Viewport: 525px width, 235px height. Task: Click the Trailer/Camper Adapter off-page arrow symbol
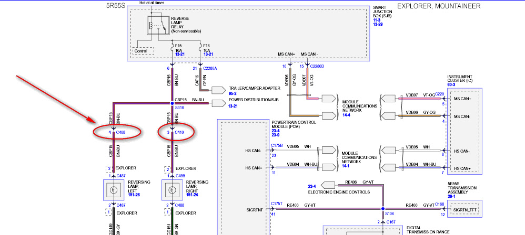[x=219, y=90]
